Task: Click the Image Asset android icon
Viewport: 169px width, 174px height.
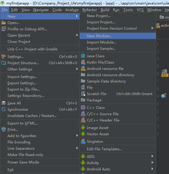Action: [83, 127]
